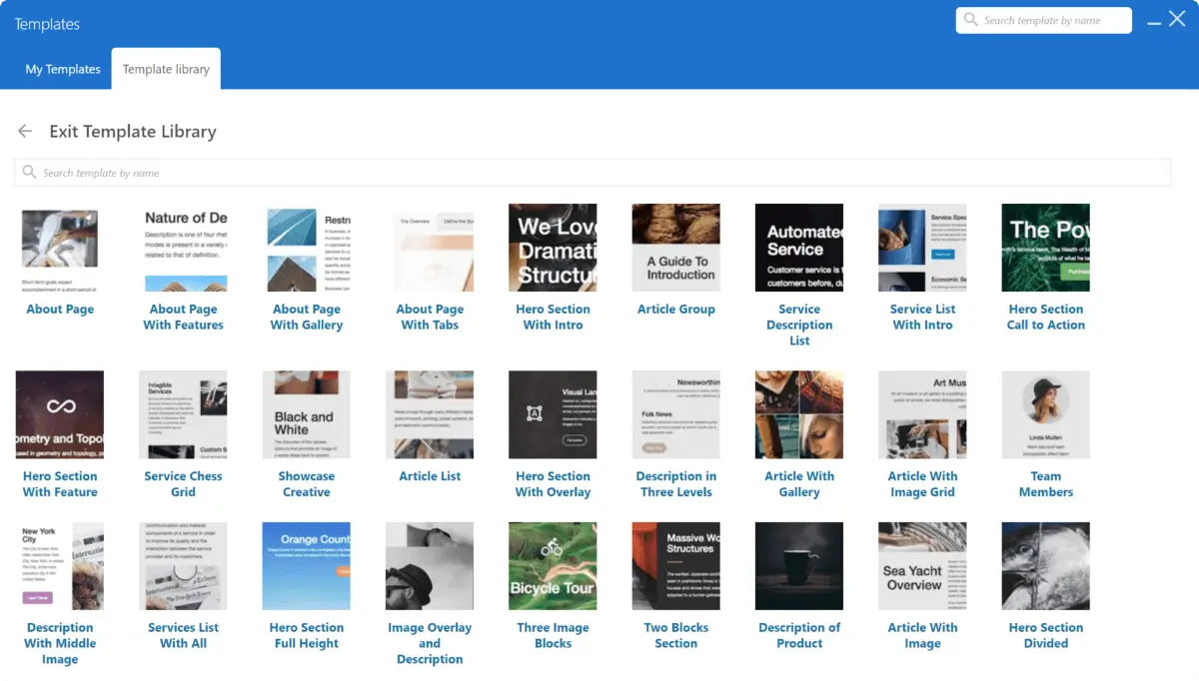Open the Team Members template thumbnail
This screenshot has height=681, width=1199.
[1045, 414]
